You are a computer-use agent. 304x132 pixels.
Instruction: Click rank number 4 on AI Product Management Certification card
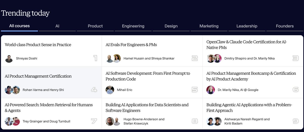pyautogui.click(x=94, y=90)
